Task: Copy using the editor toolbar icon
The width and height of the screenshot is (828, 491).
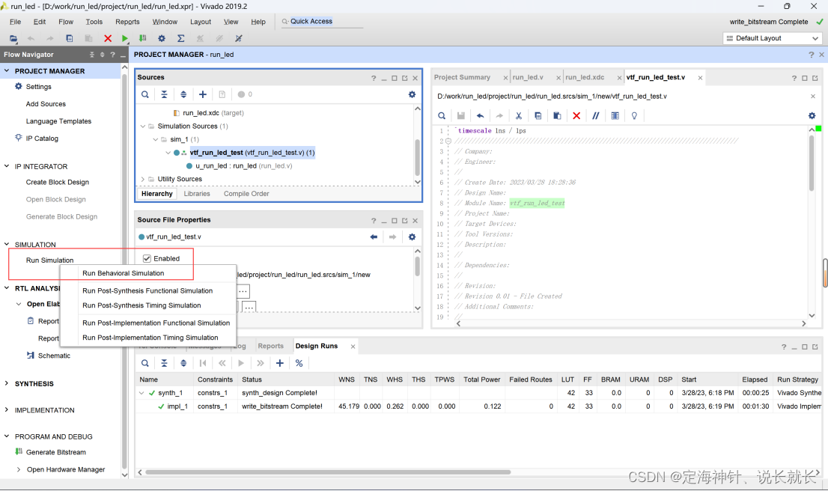Action: (538, 115)
